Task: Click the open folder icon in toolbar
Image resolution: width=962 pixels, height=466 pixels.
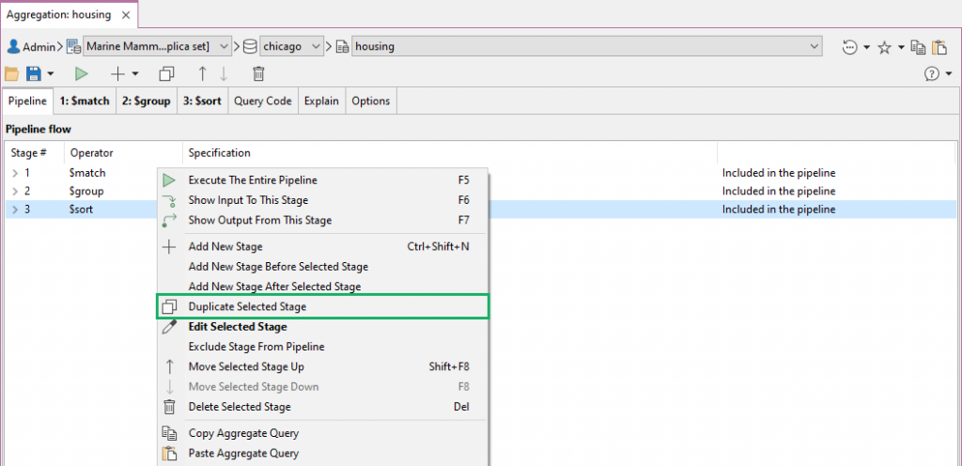Action: pos(12,73)
